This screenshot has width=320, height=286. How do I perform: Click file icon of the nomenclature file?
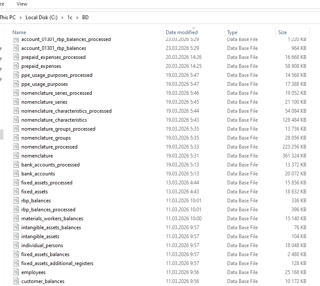tap(16, 156)
